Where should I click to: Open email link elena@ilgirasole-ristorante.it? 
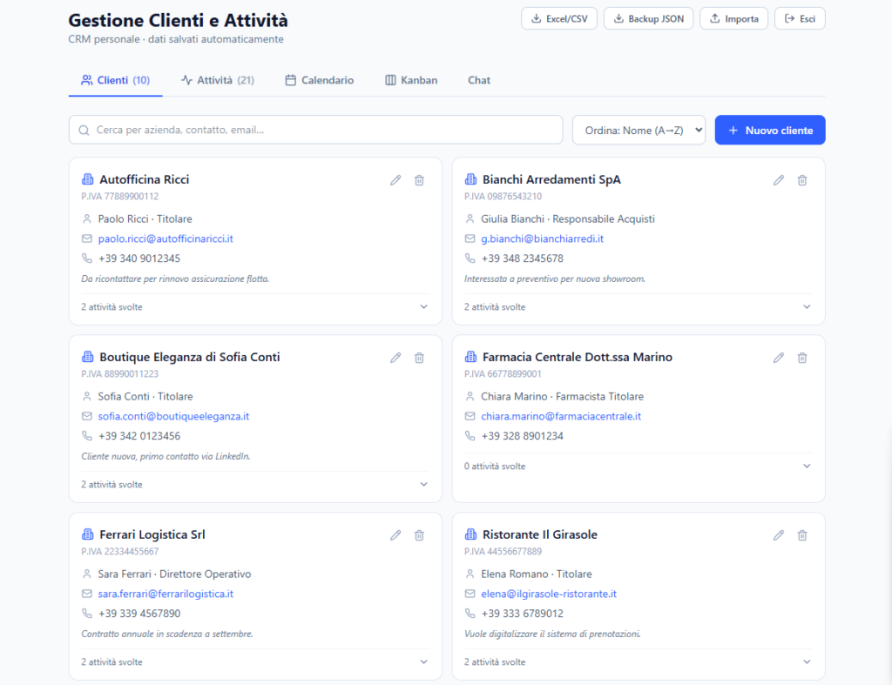tap(549, 594)
